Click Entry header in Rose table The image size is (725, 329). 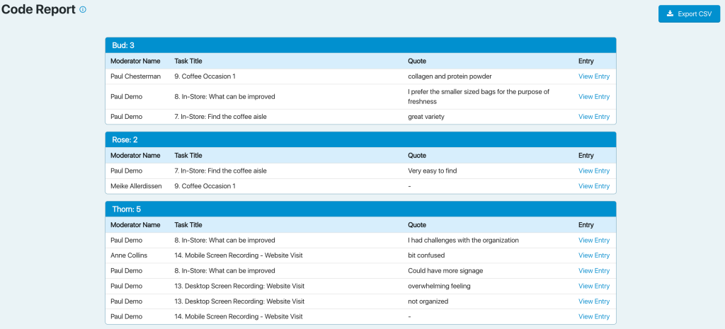pyautogui.click(x=586, y=155)
